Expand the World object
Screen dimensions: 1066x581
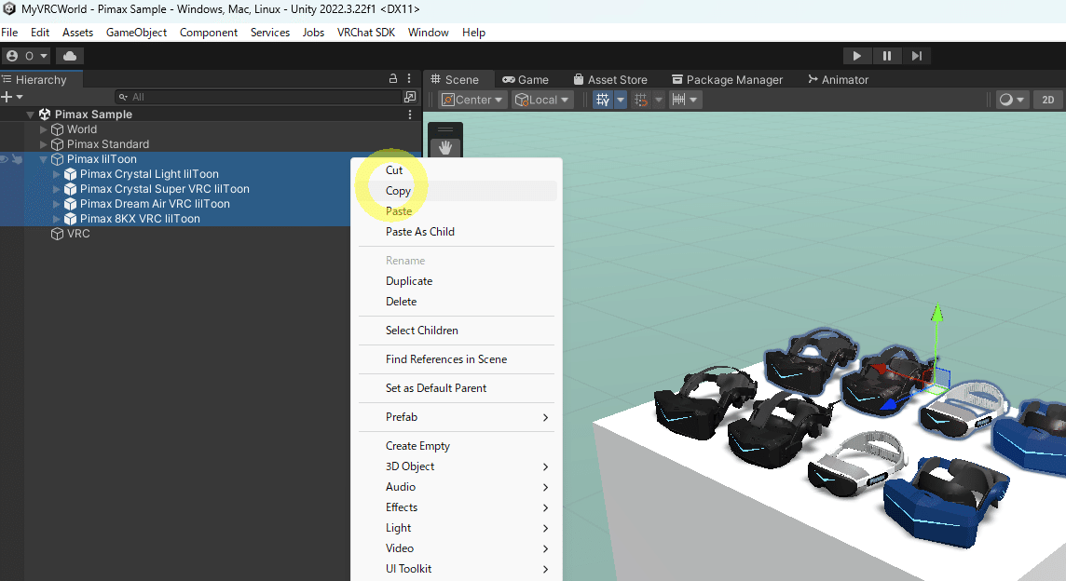tap(44, 129)
